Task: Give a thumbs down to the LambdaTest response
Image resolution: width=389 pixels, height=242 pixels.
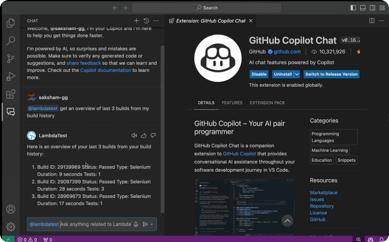Action: (x=153, y=136)
